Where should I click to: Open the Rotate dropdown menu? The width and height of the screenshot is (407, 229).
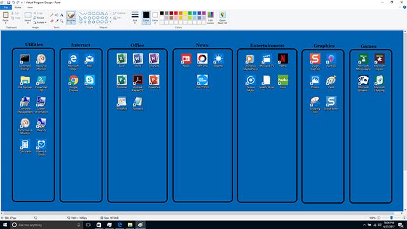(46, 23)
